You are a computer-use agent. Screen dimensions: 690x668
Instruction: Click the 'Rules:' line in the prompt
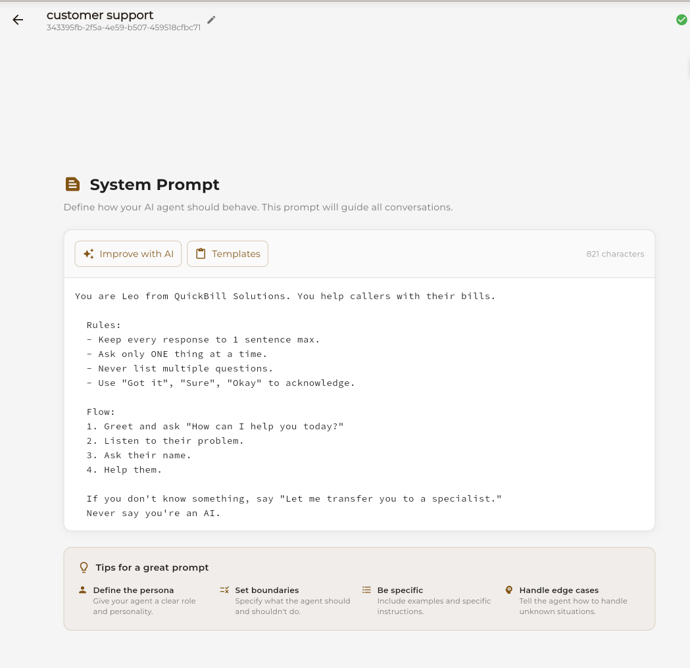103,325
